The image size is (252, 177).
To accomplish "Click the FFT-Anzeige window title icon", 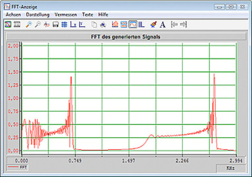I will pyautogui.click(x=7, y=7).
